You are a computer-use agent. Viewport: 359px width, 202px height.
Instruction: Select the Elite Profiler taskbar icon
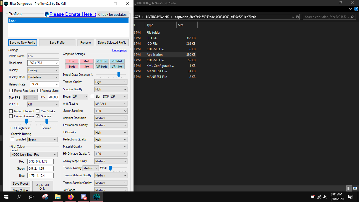tap(96, 196)
